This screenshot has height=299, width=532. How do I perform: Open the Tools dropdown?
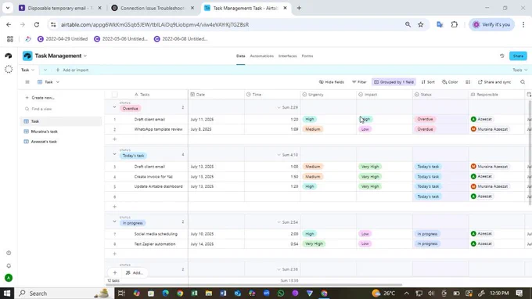point(519,70)
